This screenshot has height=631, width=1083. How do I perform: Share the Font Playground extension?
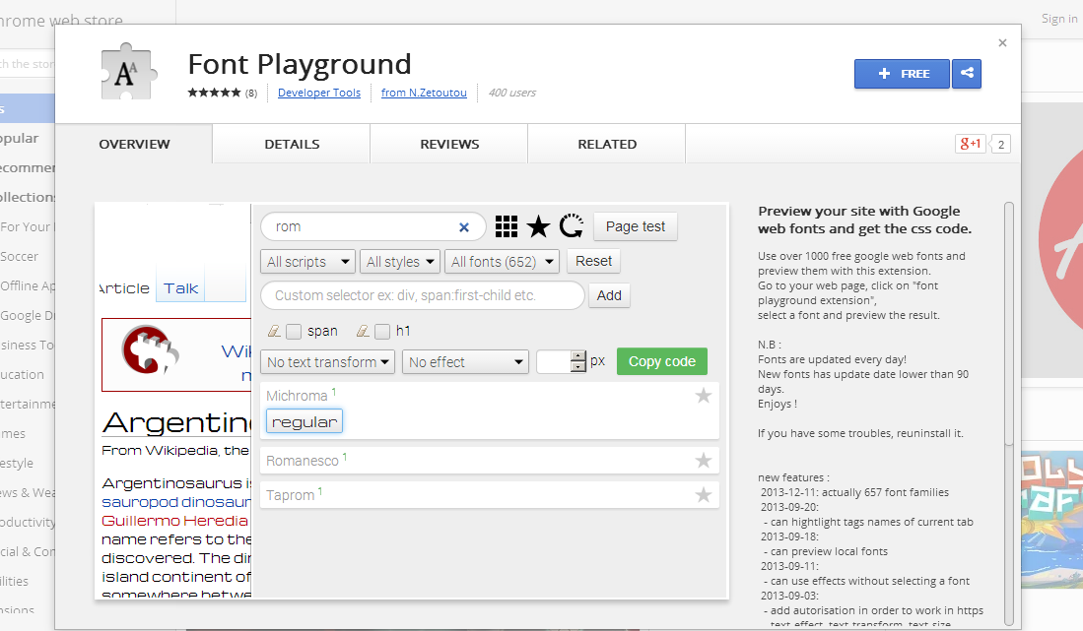[x=966, y=74]
